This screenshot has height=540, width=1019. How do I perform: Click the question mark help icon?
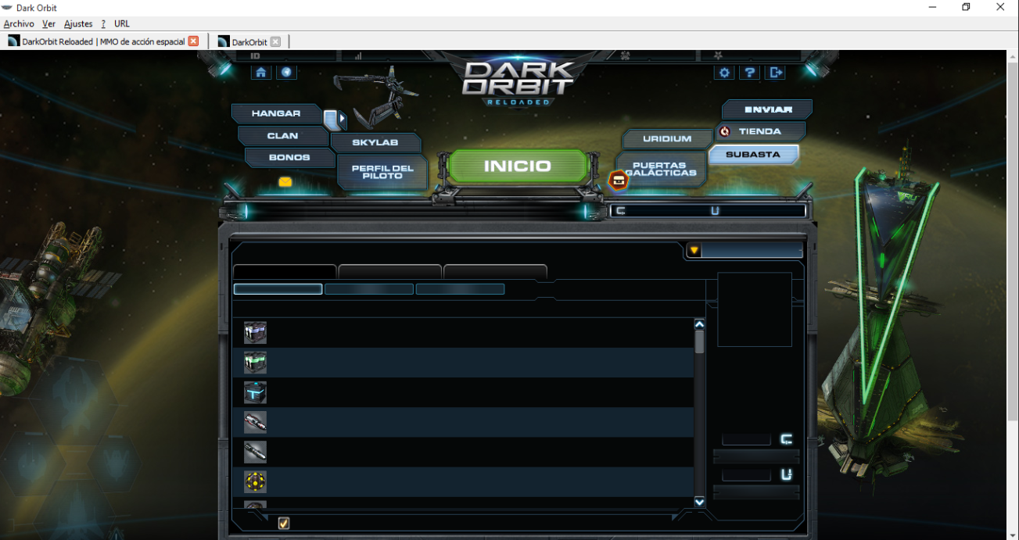click(x=750, y=73)
